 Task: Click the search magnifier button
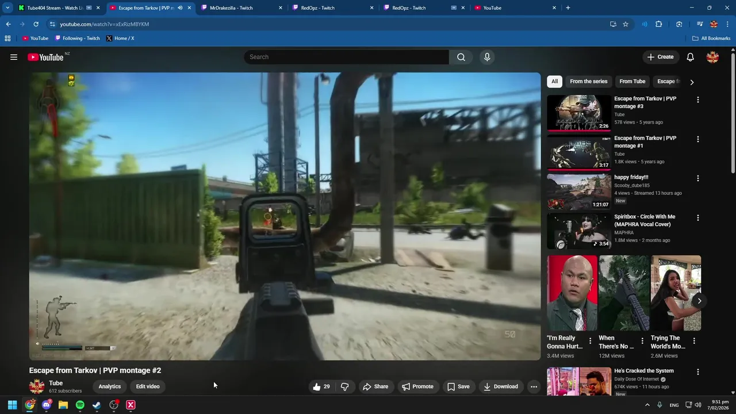[x=461, y=57]
